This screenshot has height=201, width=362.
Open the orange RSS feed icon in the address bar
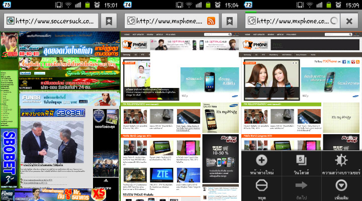click(x=211, y=21)
